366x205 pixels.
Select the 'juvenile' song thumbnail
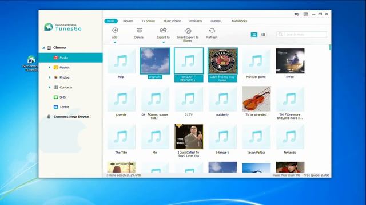coord(121,99)
